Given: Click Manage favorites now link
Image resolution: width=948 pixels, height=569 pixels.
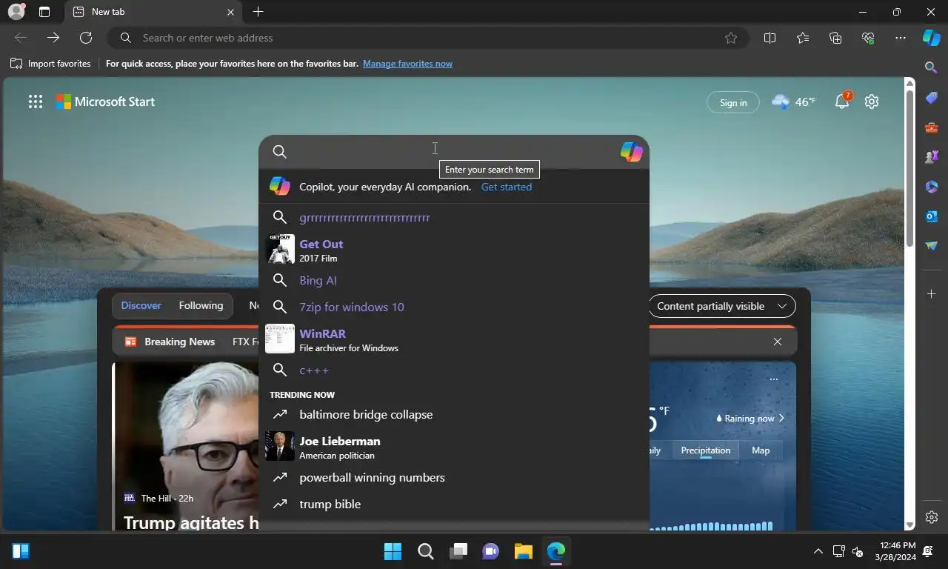Looking at the screenshot, I should [407, 64].
